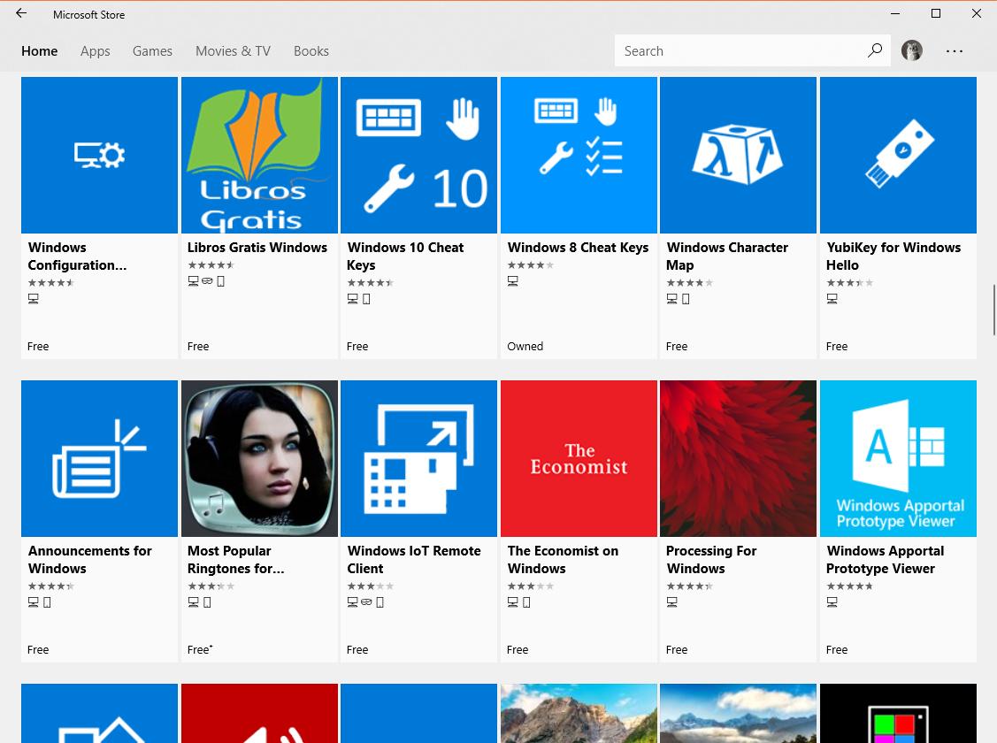
Task: Open the Windows Character Map app tile
Action: pos(738,155)
